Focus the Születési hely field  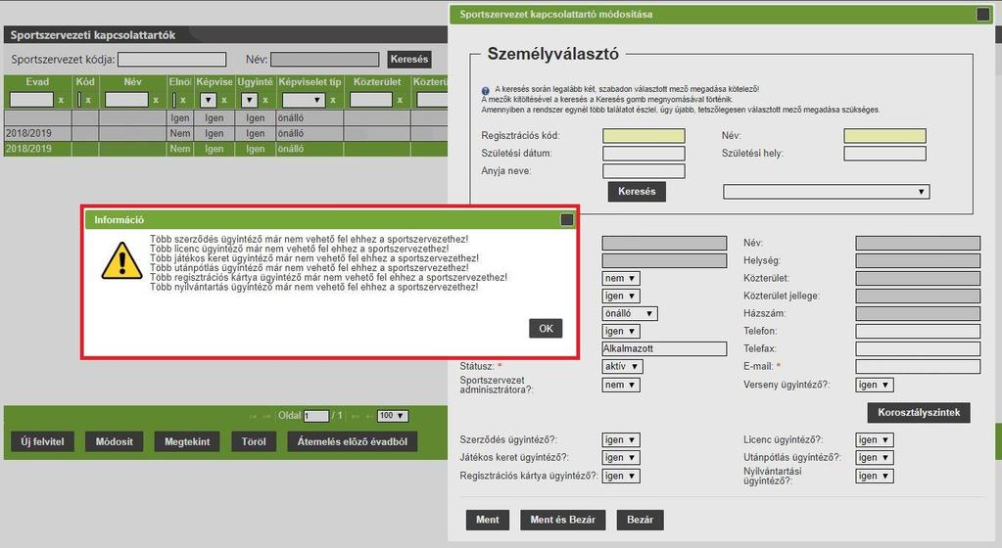tap(884, 154)
